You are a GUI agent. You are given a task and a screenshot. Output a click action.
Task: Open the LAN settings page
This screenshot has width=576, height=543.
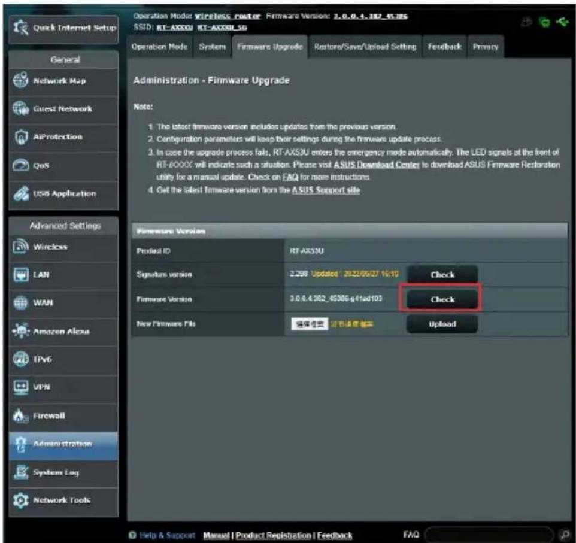(x=63, y=275)
